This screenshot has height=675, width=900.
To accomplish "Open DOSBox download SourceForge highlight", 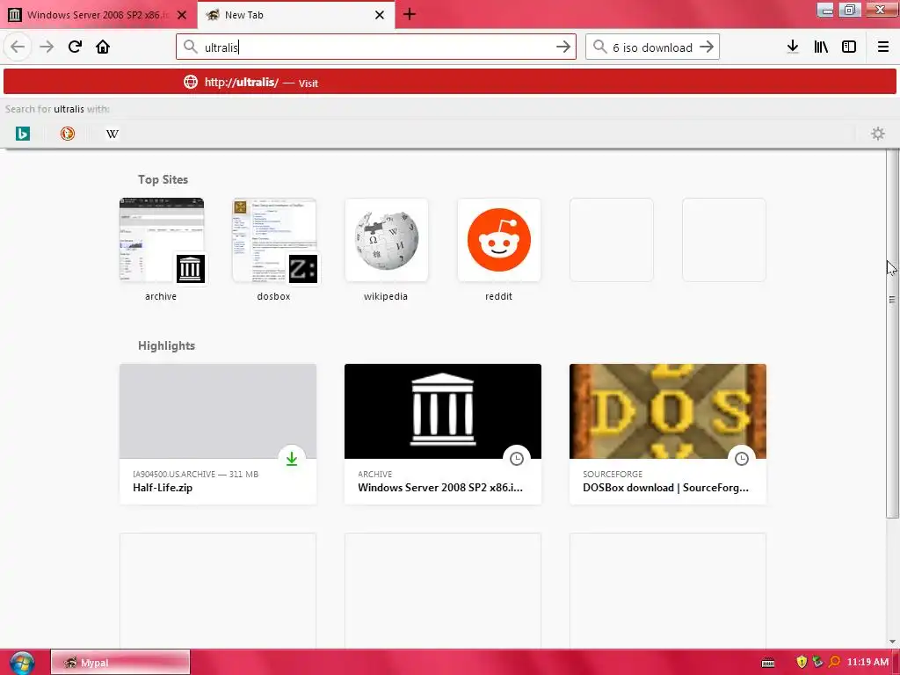I will click(668, 434).
